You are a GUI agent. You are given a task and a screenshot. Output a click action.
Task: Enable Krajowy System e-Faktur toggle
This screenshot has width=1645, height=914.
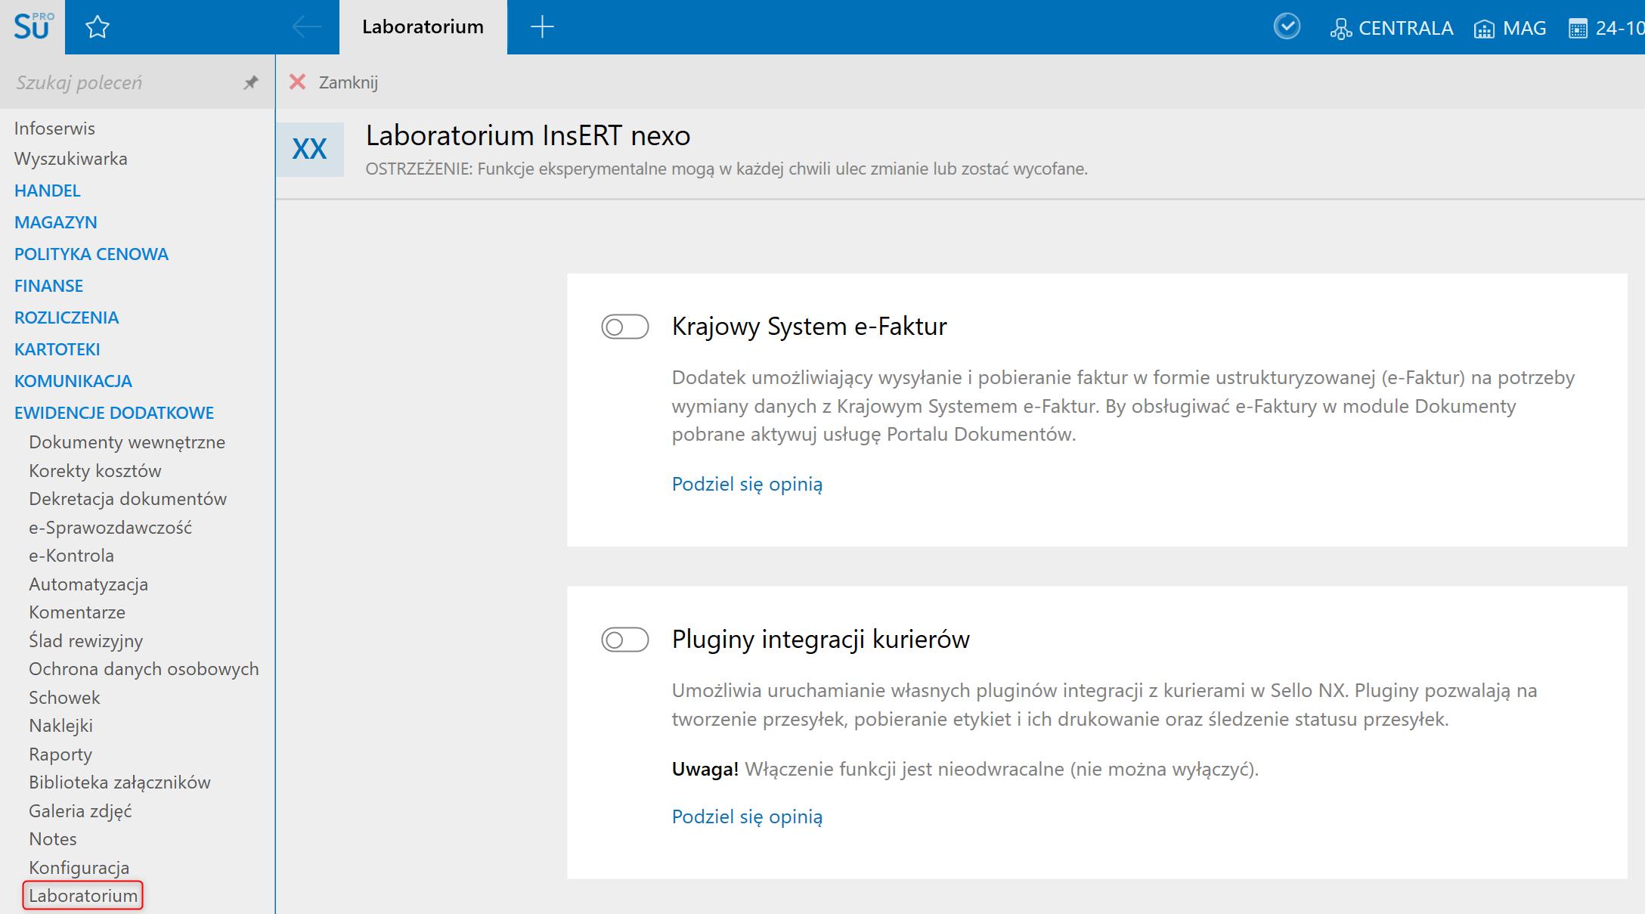(x=625, y=327)
